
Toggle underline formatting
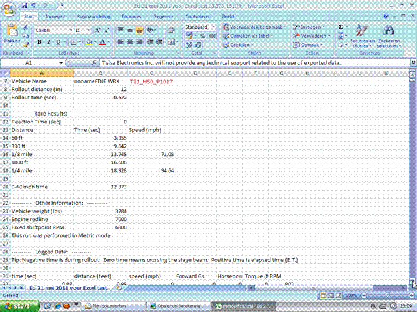click(58, 42)
